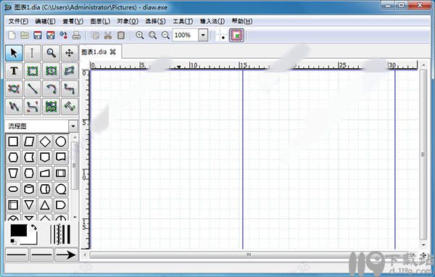This screenshot has height=277, width=435.
Task: Select the Zigzag line tool
Action: (x=70, y=88)
